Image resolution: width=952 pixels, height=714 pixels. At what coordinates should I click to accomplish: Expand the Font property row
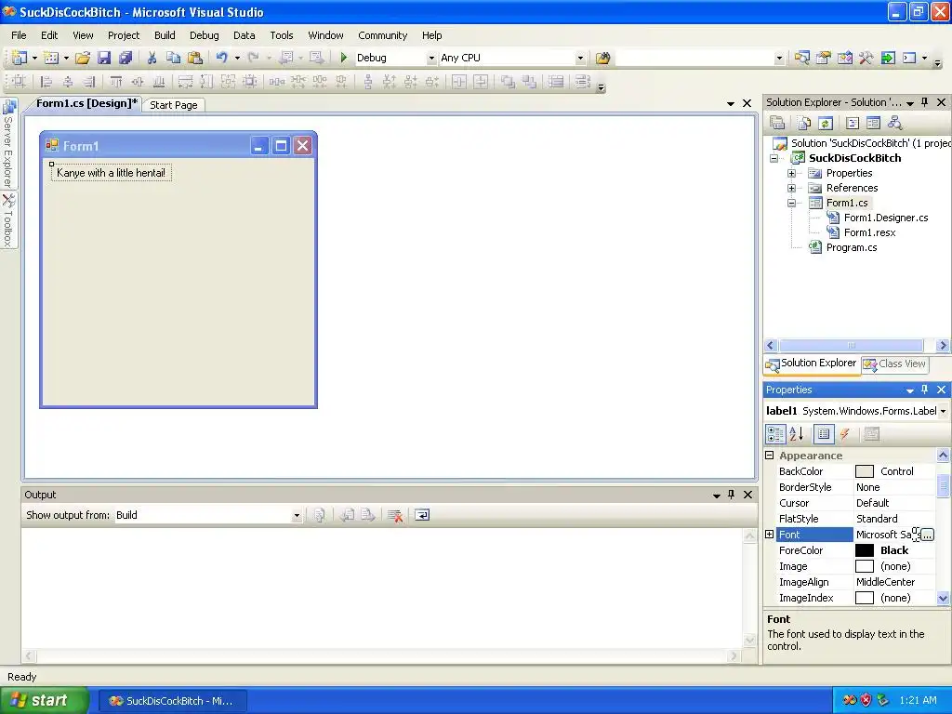click(769, 535)
